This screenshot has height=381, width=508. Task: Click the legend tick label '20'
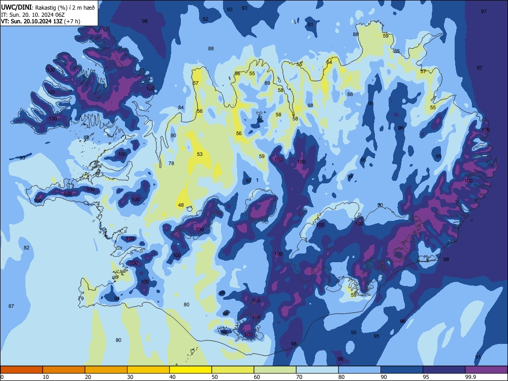click(88, 377)
